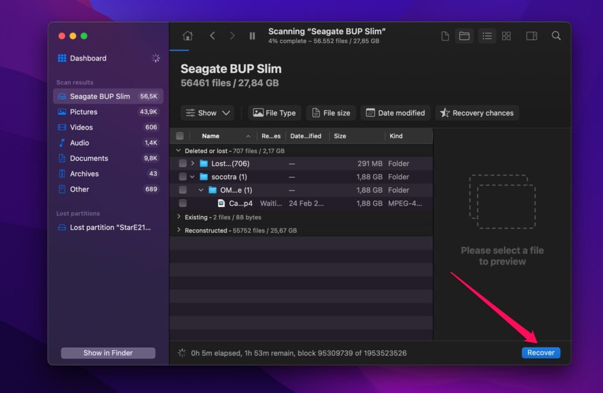The width and height of the screenshot is (603, 393).
Task: Open search with the magnifier icon
Action: click(x=556, y=36)
